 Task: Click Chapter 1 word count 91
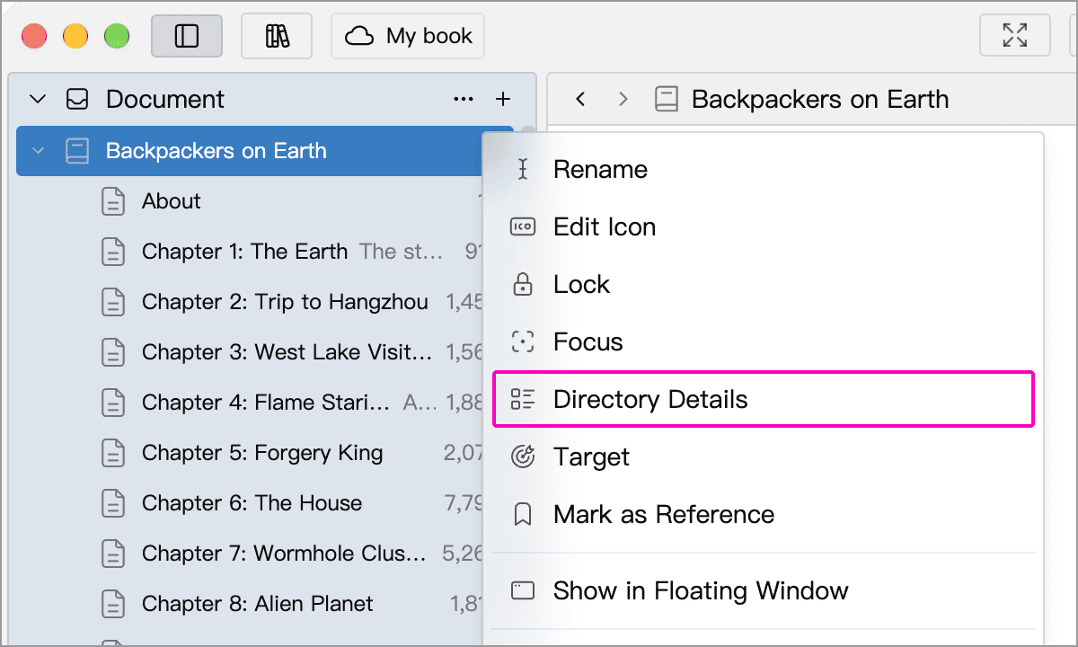(474, 252)
